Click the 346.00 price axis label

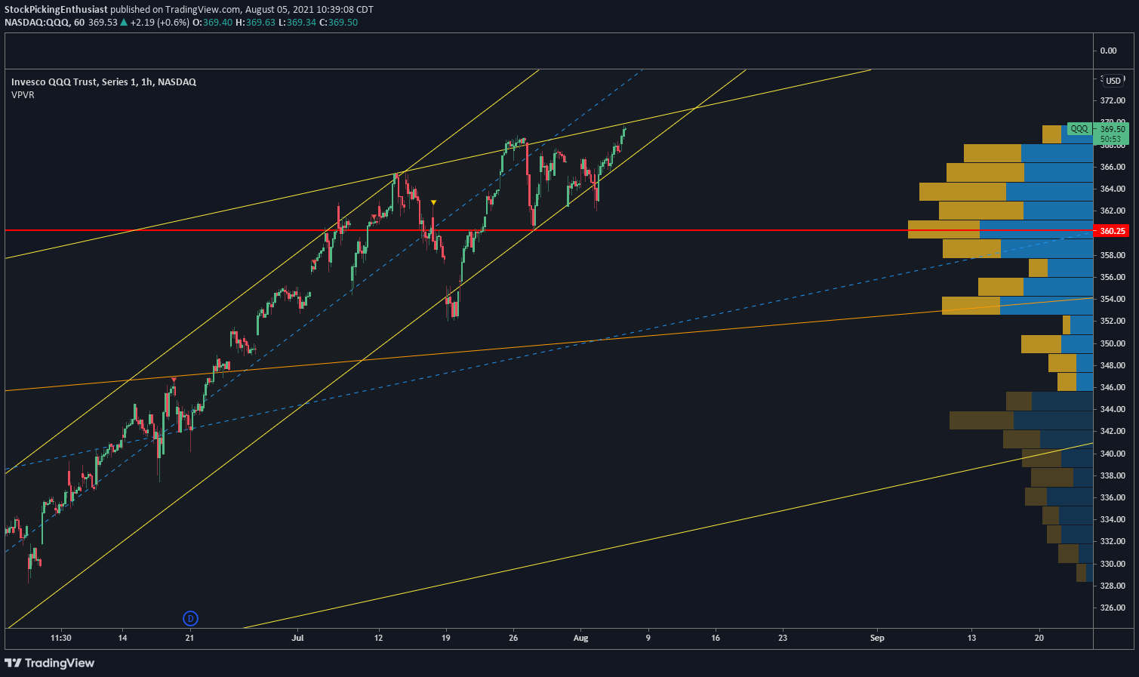point(1113,387)
